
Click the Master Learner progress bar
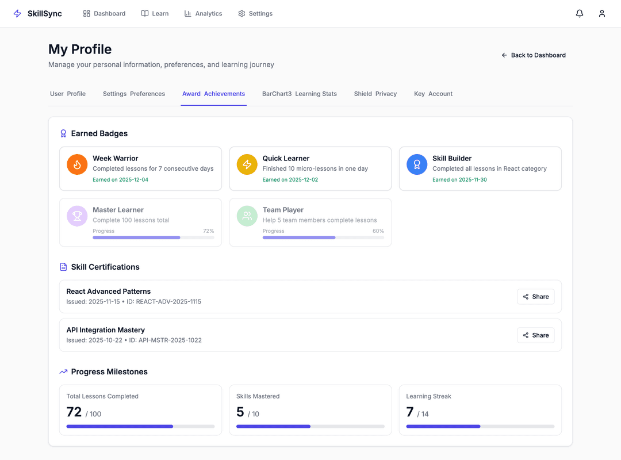153,237
